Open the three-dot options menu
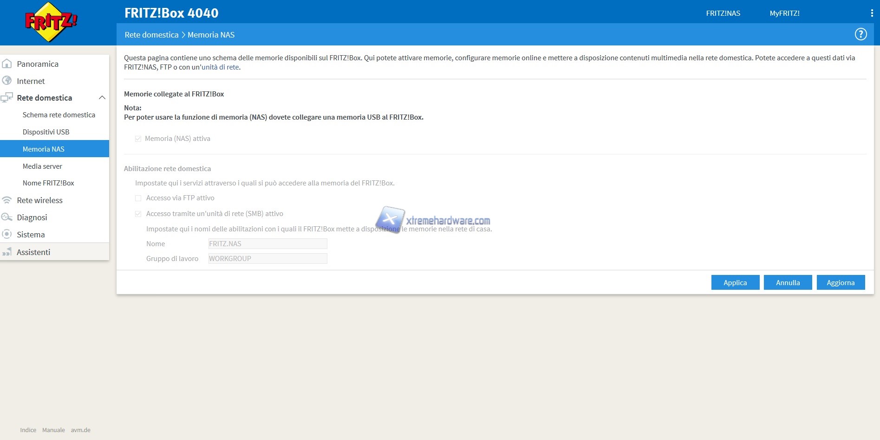This screenshot has width=880, height=440. tap(872, 13)
